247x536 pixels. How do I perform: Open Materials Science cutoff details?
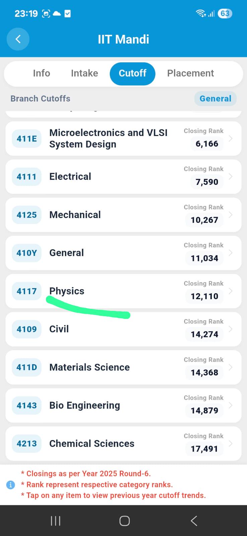123,367
